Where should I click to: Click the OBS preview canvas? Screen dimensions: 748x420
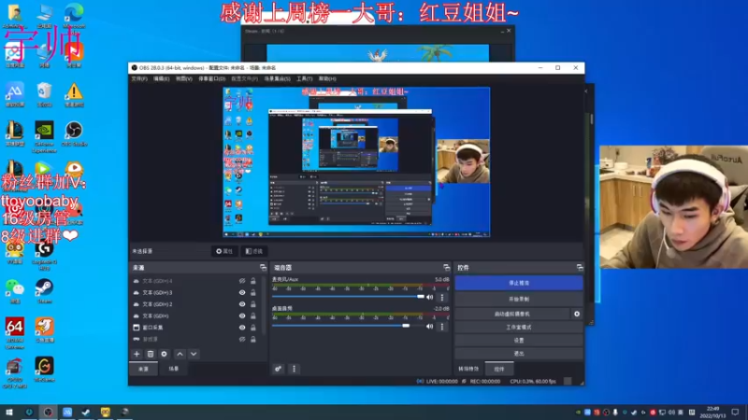click(x=356, y=161)
